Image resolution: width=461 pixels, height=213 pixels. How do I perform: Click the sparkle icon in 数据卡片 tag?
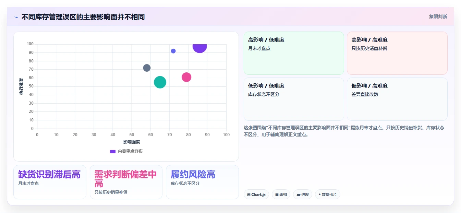(x=320, y=194)
